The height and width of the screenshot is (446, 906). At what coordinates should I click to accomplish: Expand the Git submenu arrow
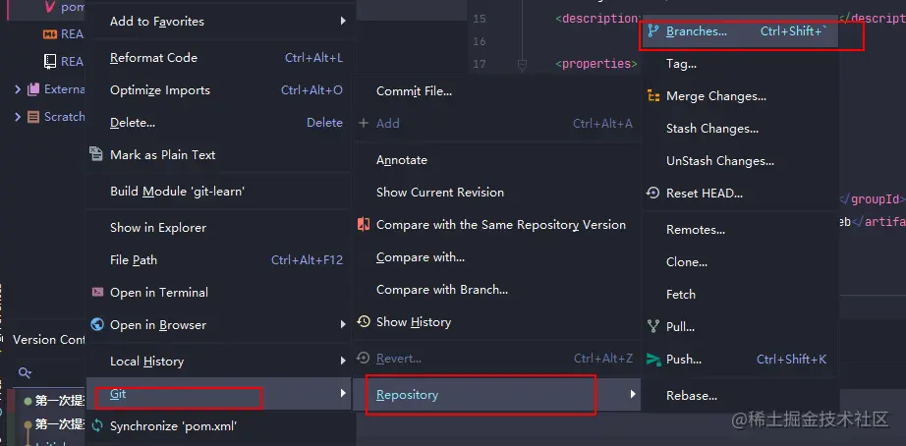coord(343,393)
